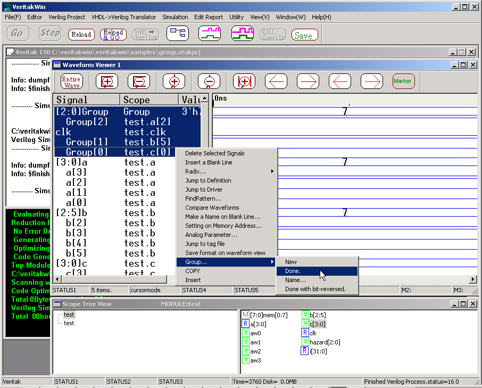Select b[2:5] in the scope signal list
The height and width of the screenshot is (388, 482).
(318, 315)
